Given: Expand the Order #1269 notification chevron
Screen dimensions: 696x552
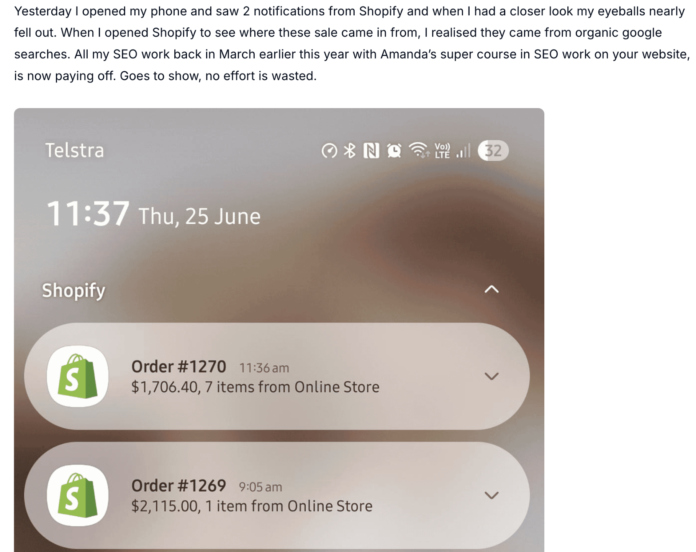Looking at the screenshot, I should (491, 495).
